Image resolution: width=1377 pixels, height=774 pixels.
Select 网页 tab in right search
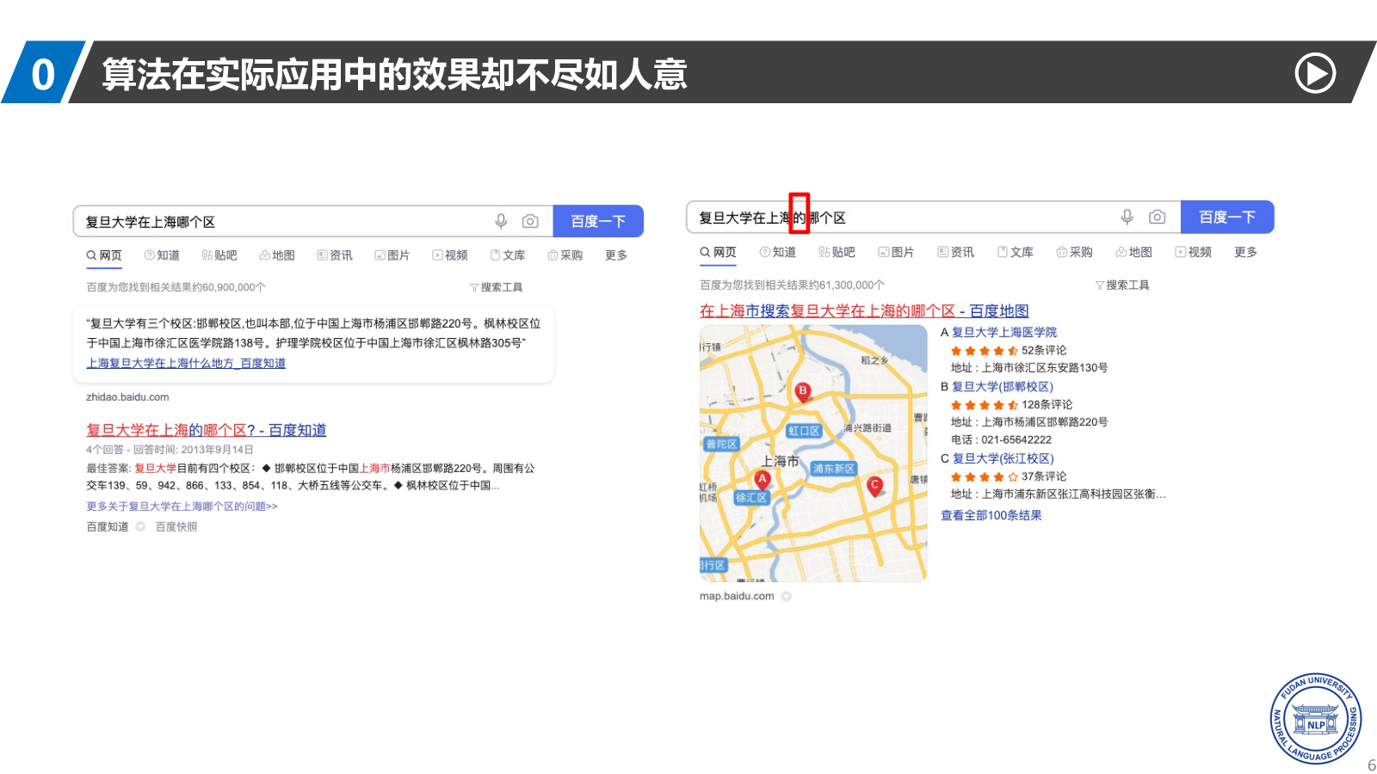719,252
